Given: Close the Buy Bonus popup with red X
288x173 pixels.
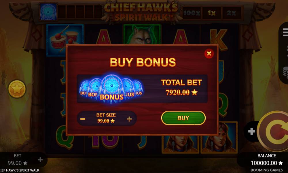Looking at the screenshot, I should [x=209, y=54].
